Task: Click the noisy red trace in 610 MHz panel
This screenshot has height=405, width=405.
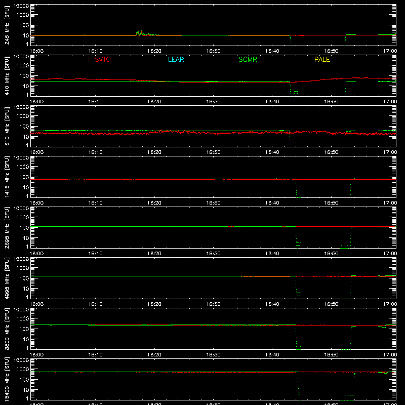Action: click(213, 133)
